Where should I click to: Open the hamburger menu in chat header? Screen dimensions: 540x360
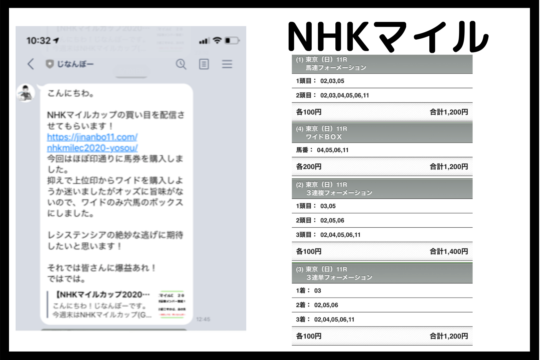point(227,64)
